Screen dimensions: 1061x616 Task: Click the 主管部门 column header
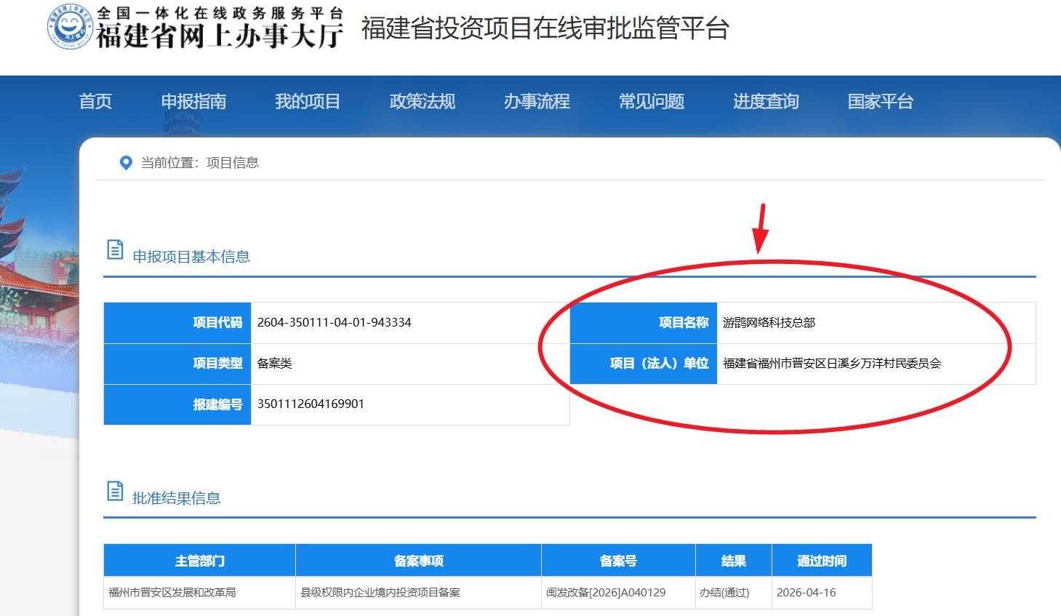point(199,561)
